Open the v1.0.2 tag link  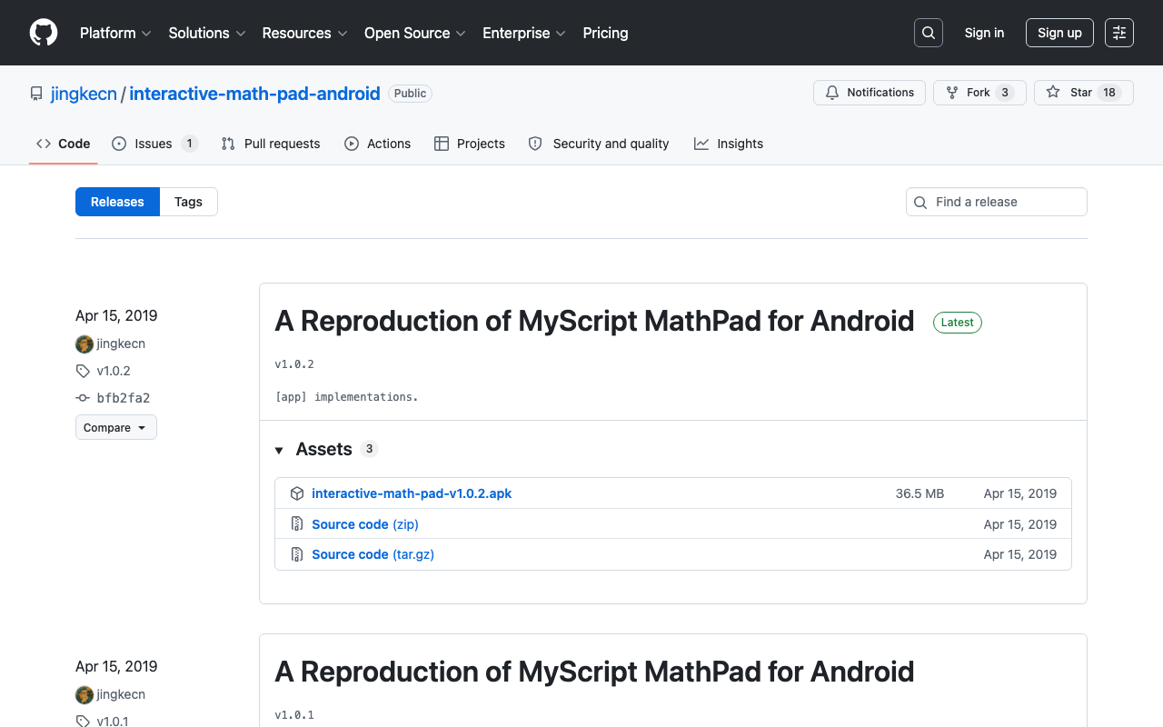click(x=114, y=371)
